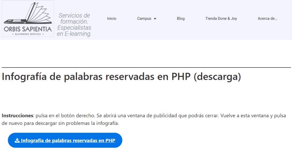Click the 'ORBIS SAPIENTIA' name text in logo
Screen dimensions: 292x150
pyautogui.click(x=28, y=29)
